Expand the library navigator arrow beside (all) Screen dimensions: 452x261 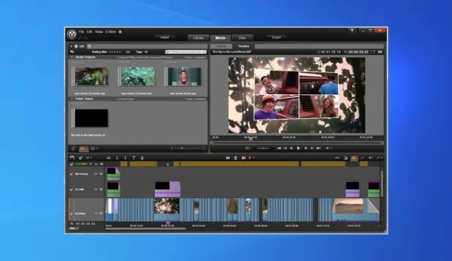[71, 46]
